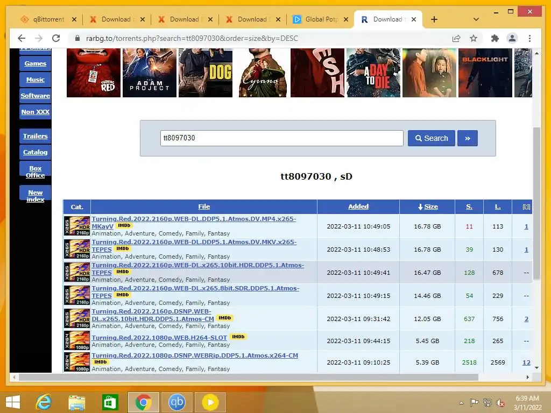551x413 pixels.
Task: Click the address bar URL
Action: 192,38
